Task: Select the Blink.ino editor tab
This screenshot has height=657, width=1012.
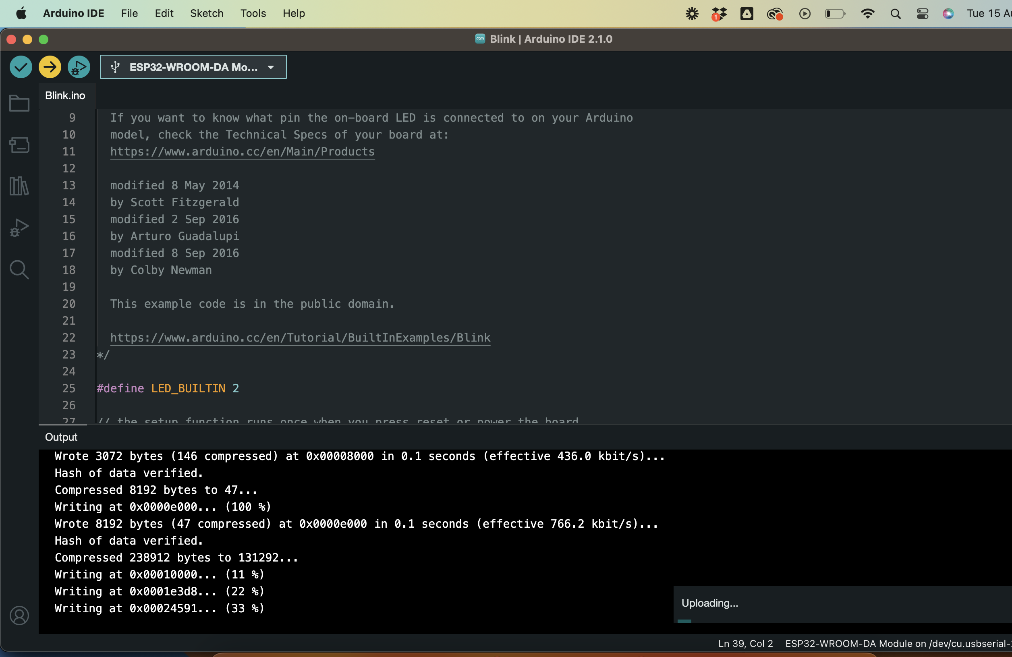Action: click(65, 96)
